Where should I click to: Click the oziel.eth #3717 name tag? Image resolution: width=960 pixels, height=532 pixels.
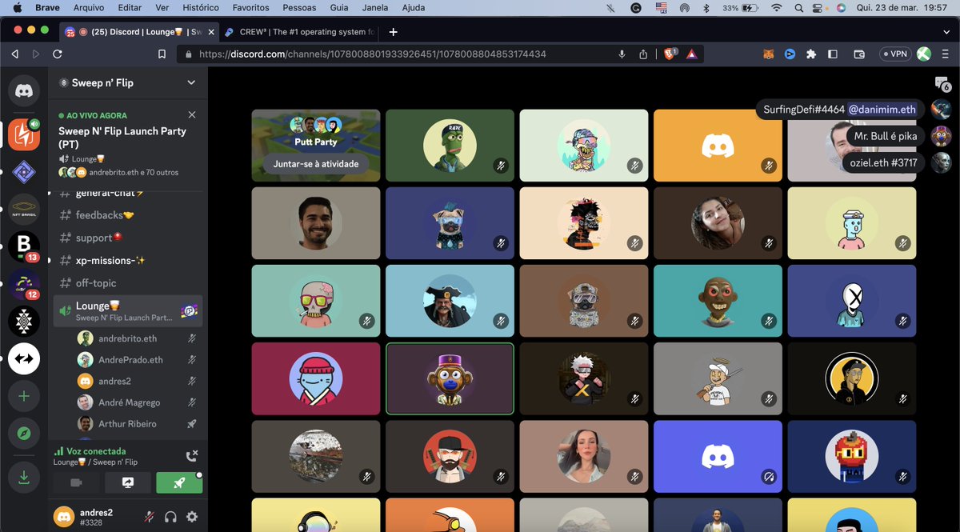coord(885,162)
